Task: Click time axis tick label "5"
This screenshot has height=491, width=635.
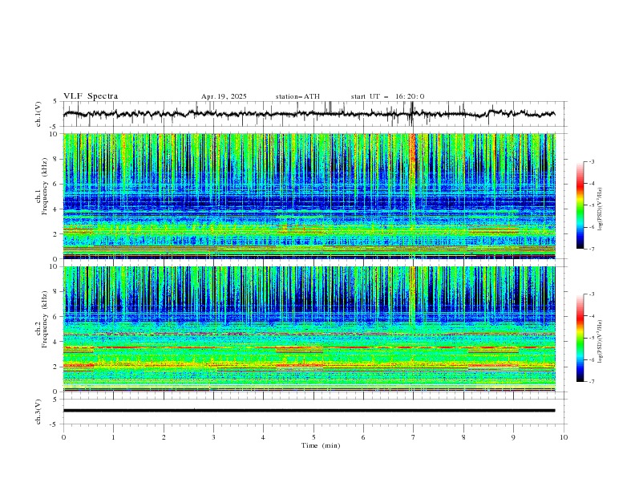Action: [x=313, y=437]
